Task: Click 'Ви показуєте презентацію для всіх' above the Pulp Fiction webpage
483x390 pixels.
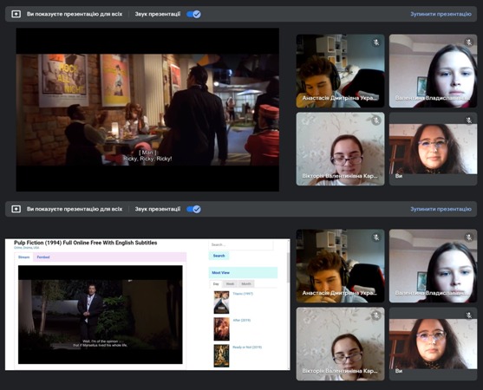Action: [x=75, y=209]
